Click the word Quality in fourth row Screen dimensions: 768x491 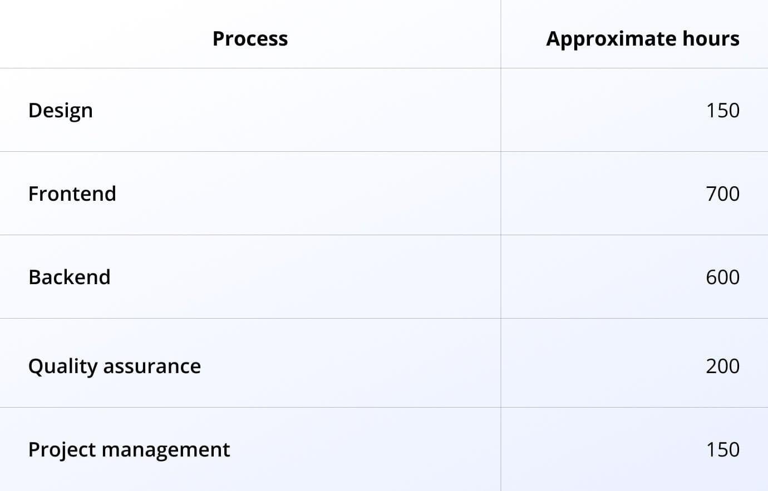(x=63, y=366)
